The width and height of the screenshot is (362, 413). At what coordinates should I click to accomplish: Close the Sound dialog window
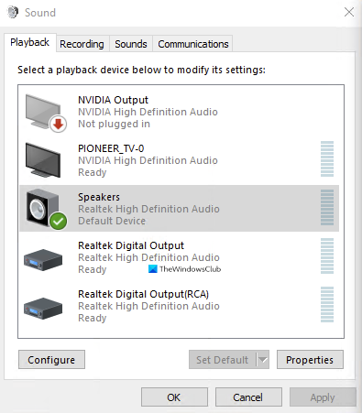tap(349, 13)
